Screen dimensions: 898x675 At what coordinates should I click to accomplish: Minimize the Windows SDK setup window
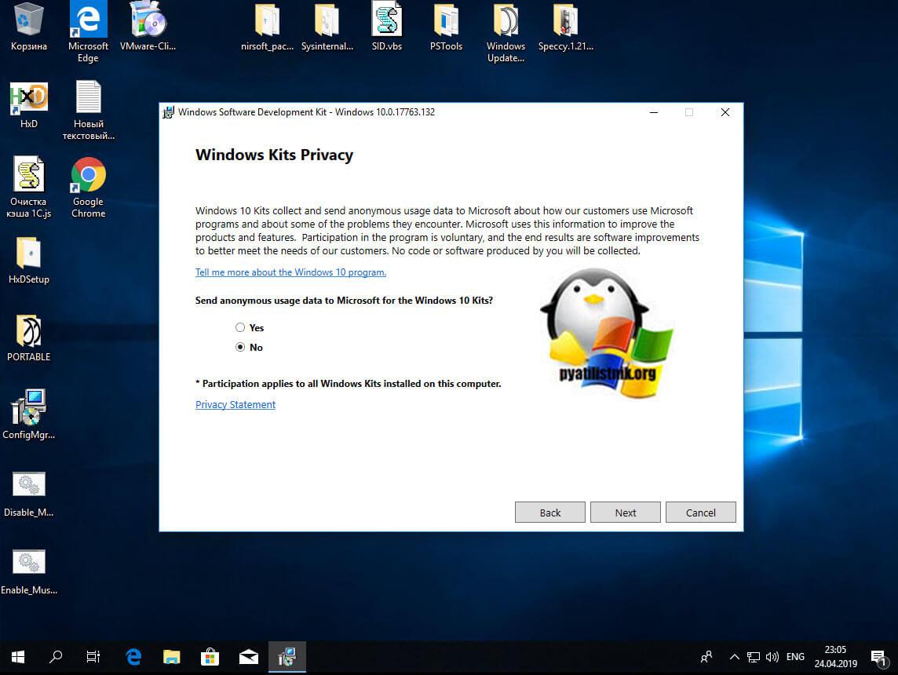tap(654, 112)
